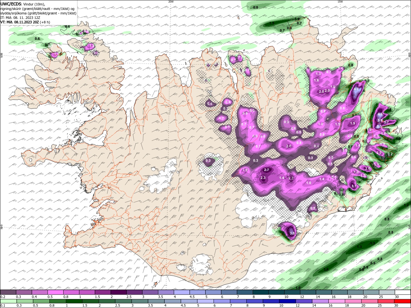Screen dimensions: 411x308
Task: Pick the dark purple snow swatch starting at 2
Action: point(118,292)
